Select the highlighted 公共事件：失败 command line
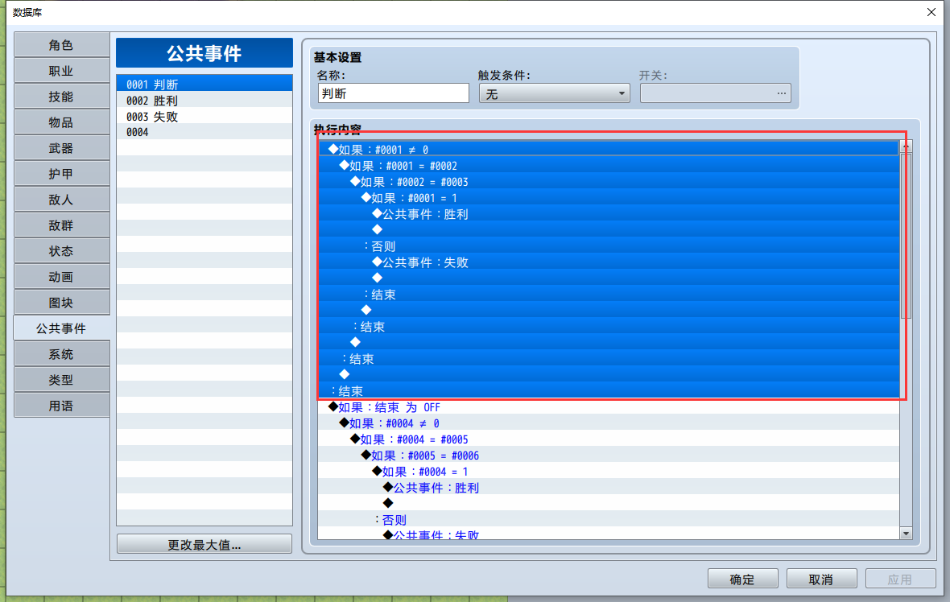 pyautogui.click(x=609, y=262)
